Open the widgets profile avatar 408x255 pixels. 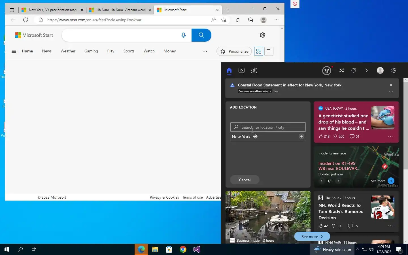(x=380, y=71)
